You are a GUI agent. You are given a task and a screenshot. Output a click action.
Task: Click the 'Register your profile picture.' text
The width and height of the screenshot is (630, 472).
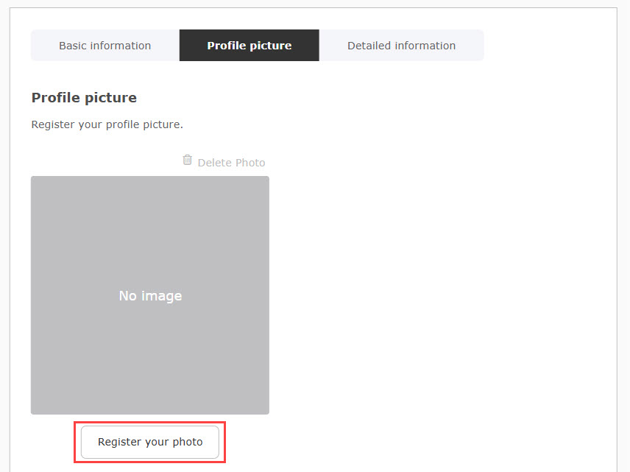coord(107,124)
